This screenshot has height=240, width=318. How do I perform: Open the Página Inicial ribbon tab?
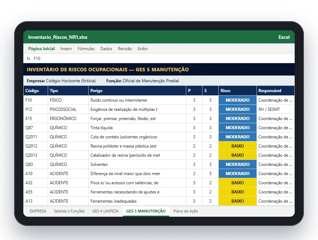(41, 49)
